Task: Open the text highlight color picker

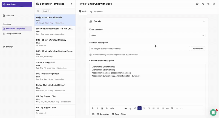Action: tap(135, 108)
